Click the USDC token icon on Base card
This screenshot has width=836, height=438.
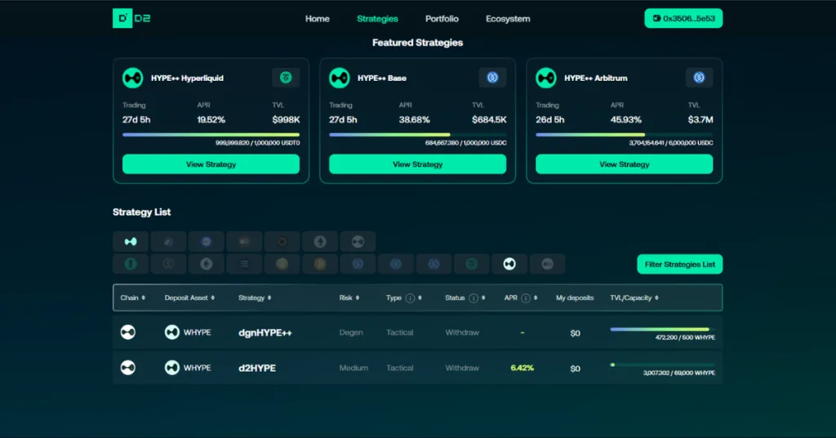(x=492, y=78)
